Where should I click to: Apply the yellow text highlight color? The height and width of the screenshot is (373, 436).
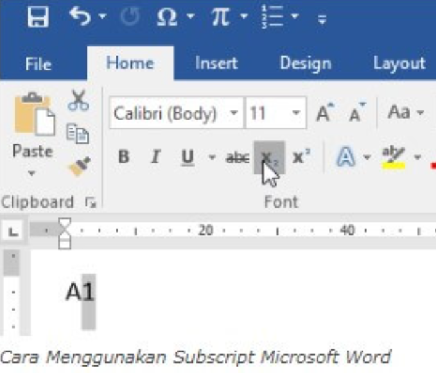click(393, 158)
